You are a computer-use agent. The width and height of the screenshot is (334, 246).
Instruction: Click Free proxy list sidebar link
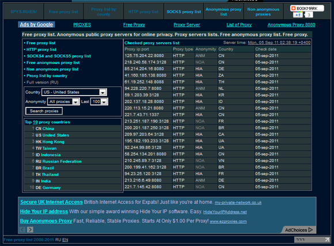click(x=41, y=43)
